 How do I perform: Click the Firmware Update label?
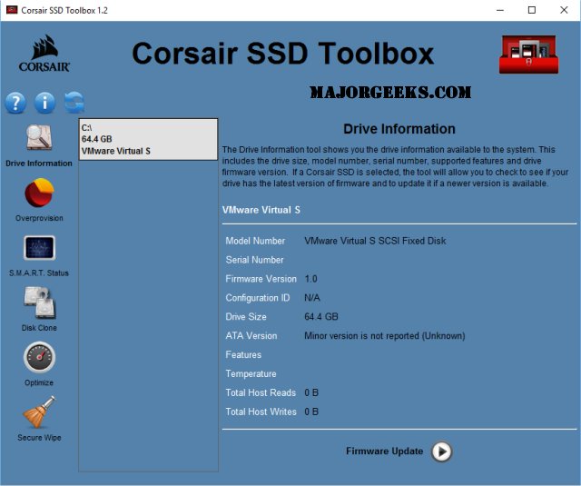point(385,451)
